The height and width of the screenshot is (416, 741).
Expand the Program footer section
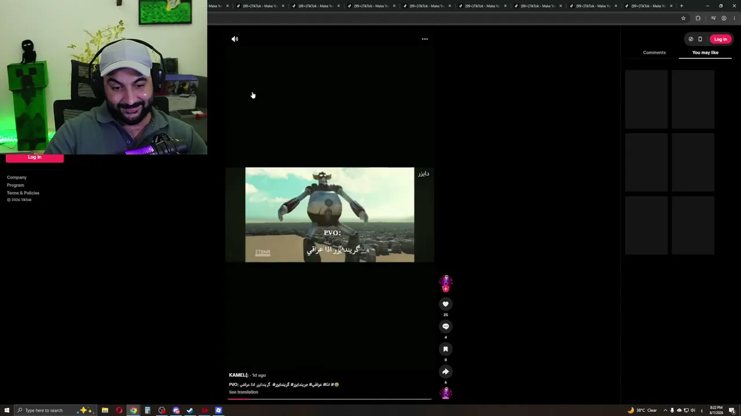[16, 185]
